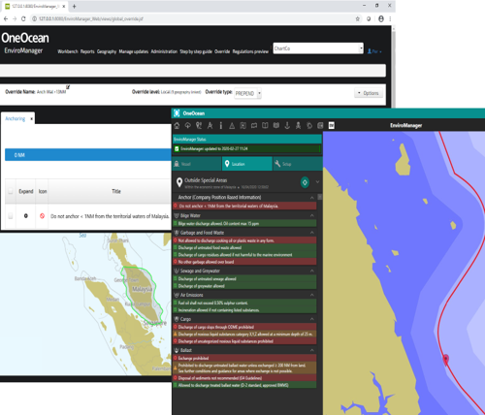Go back with the browser back arrow
The height and width of the screenshot is (415, 485).
[6, 18]
